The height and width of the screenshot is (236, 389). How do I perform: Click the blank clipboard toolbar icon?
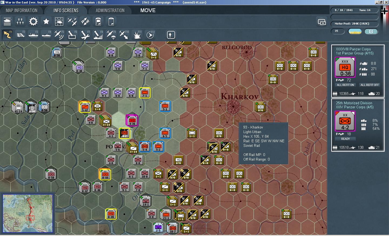(x=111, y=21)
